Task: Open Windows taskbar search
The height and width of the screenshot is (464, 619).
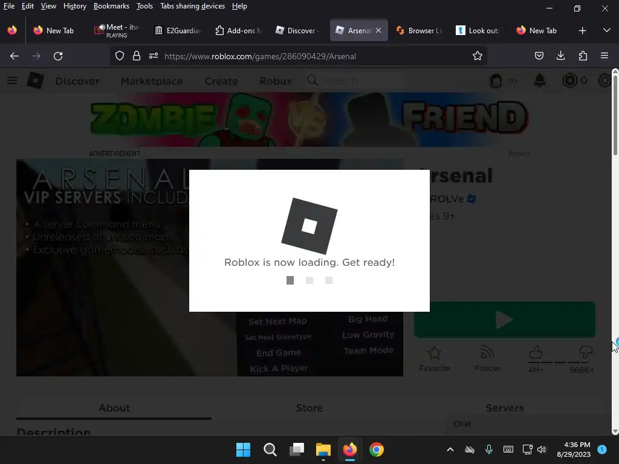Action: [270, 449]
